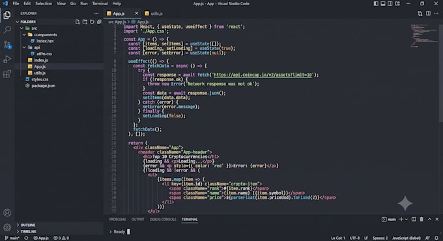Click Spaces: 2 indentation setting

click(x=380, y=238)
